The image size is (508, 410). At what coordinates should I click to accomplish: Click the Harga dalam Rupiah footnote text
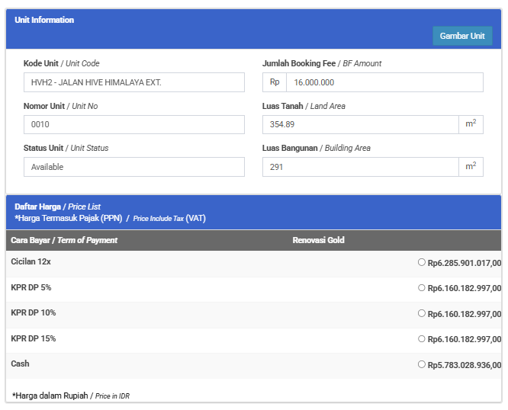click(76, 396)
